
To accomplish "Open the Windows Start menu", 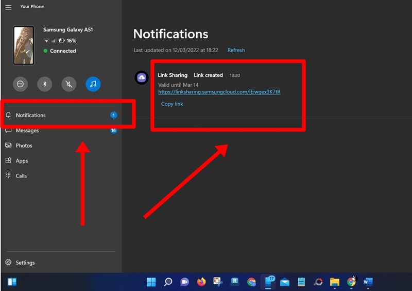I will pyautogui.click(x=151, y=282).
